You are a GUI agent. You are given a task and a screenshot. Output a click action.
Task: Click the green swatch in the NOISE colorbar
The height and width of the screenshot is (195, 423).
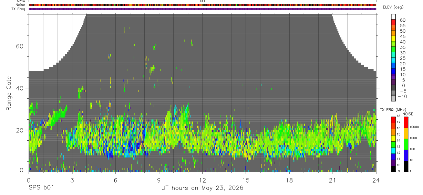pos(406,144)
